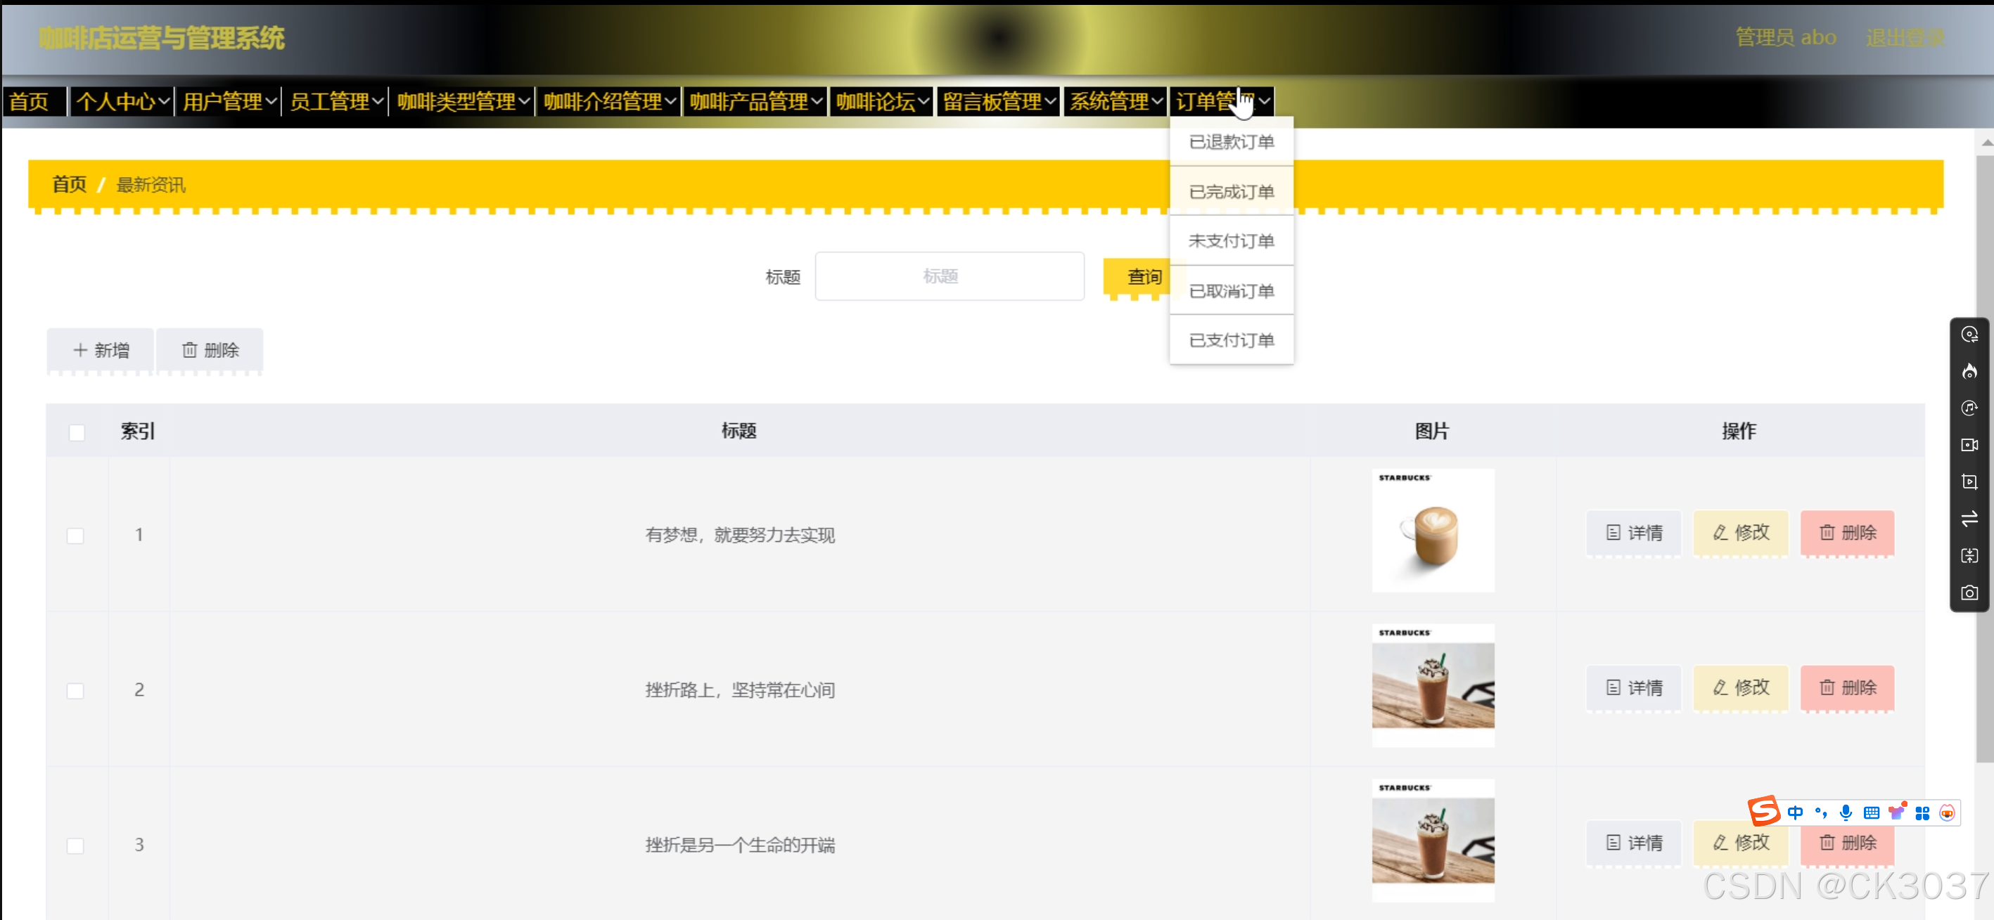Click the title 挫折路上，坚持常在心间
1994x920 pixels.
739,689
